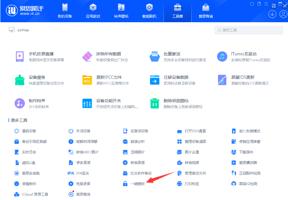Open 表情制作 tool
288x200 pixels.
pos(25,184)
